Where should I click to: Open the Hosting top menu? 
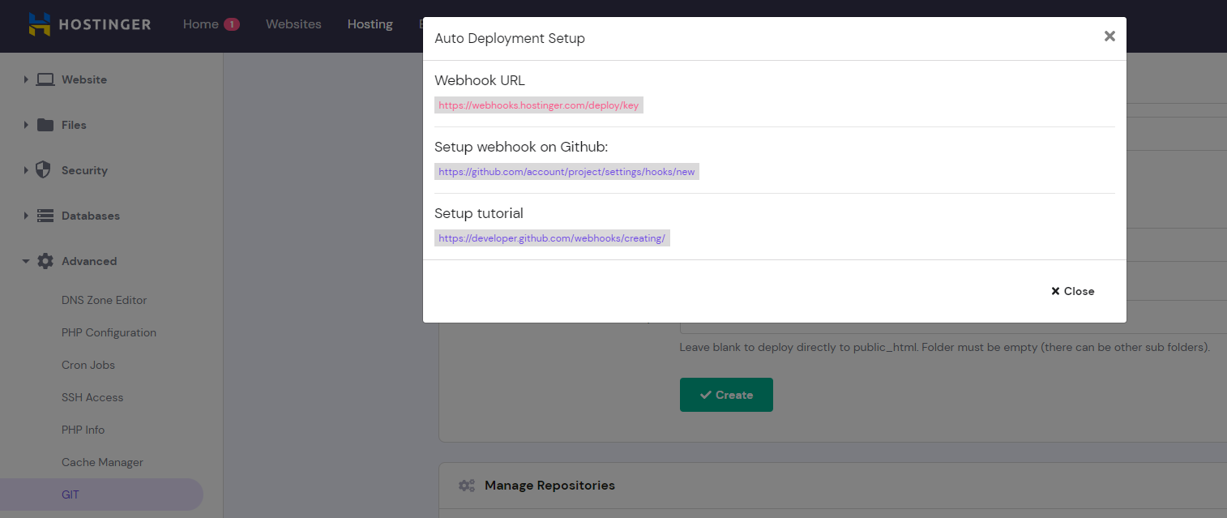(370, 24)
